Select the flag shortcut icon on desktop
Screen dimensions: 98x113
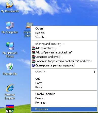point(10,109)
